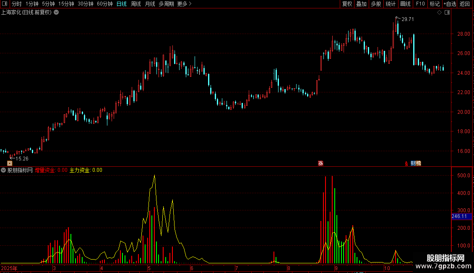Click the red $ marker icon
Viewport: 474px width, 273px height.
pyautogui.click(x=406, y=163)
